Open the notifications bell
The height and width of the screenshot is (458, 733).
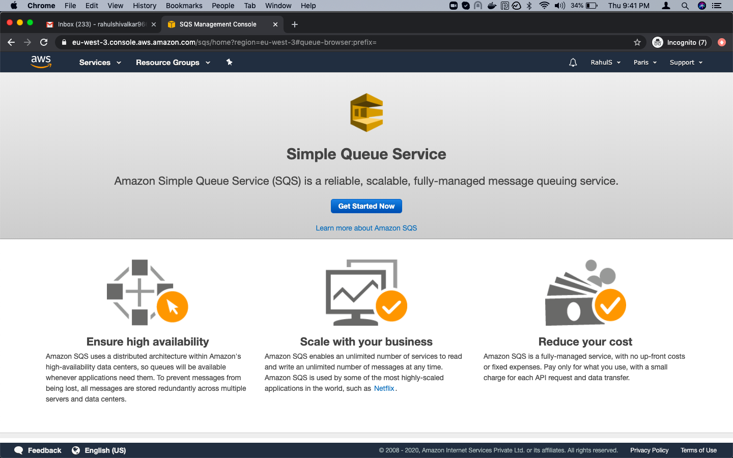tap(573, 62)
